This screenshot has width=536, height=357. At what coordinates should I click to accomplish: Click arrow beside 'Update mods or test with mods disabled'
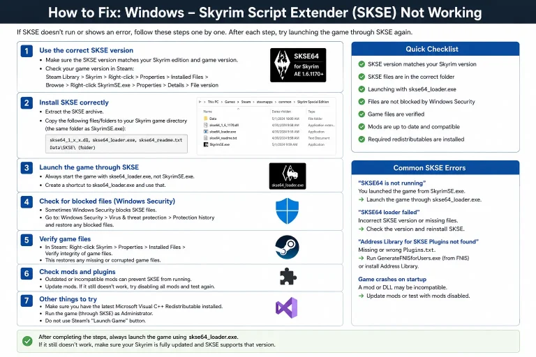click(361, 296)
